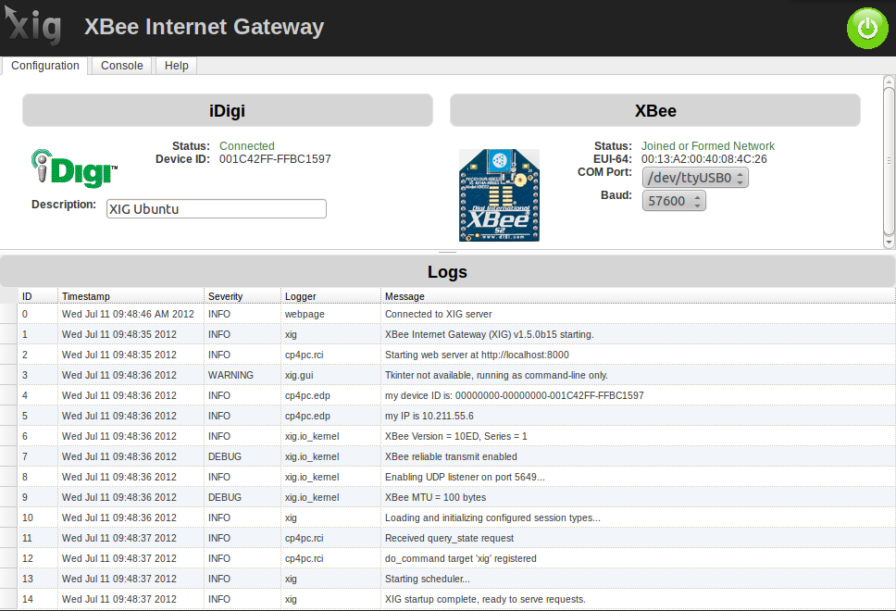
Task: Select log message 'Tkinter not available, running as command-line only.'
Action: (x=496, y=375)
